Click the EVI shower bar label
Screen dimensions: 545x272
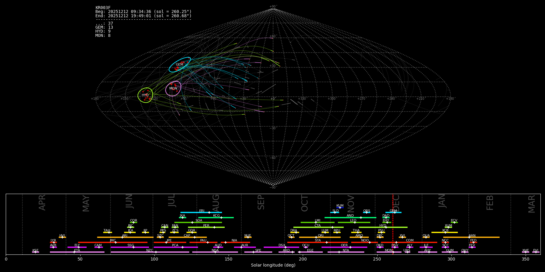(x=536, y=251)
